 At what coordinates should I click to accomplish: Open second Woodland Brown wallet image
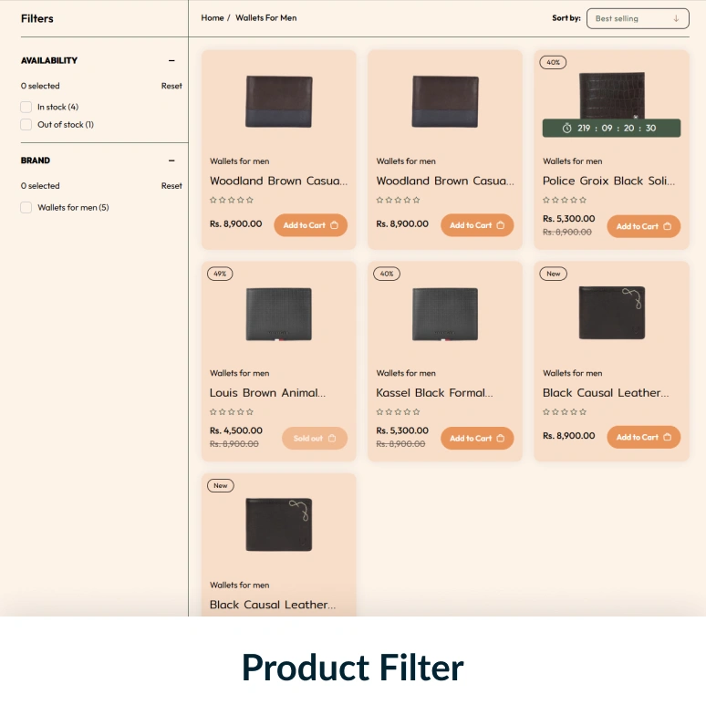(x=445, y=102)
